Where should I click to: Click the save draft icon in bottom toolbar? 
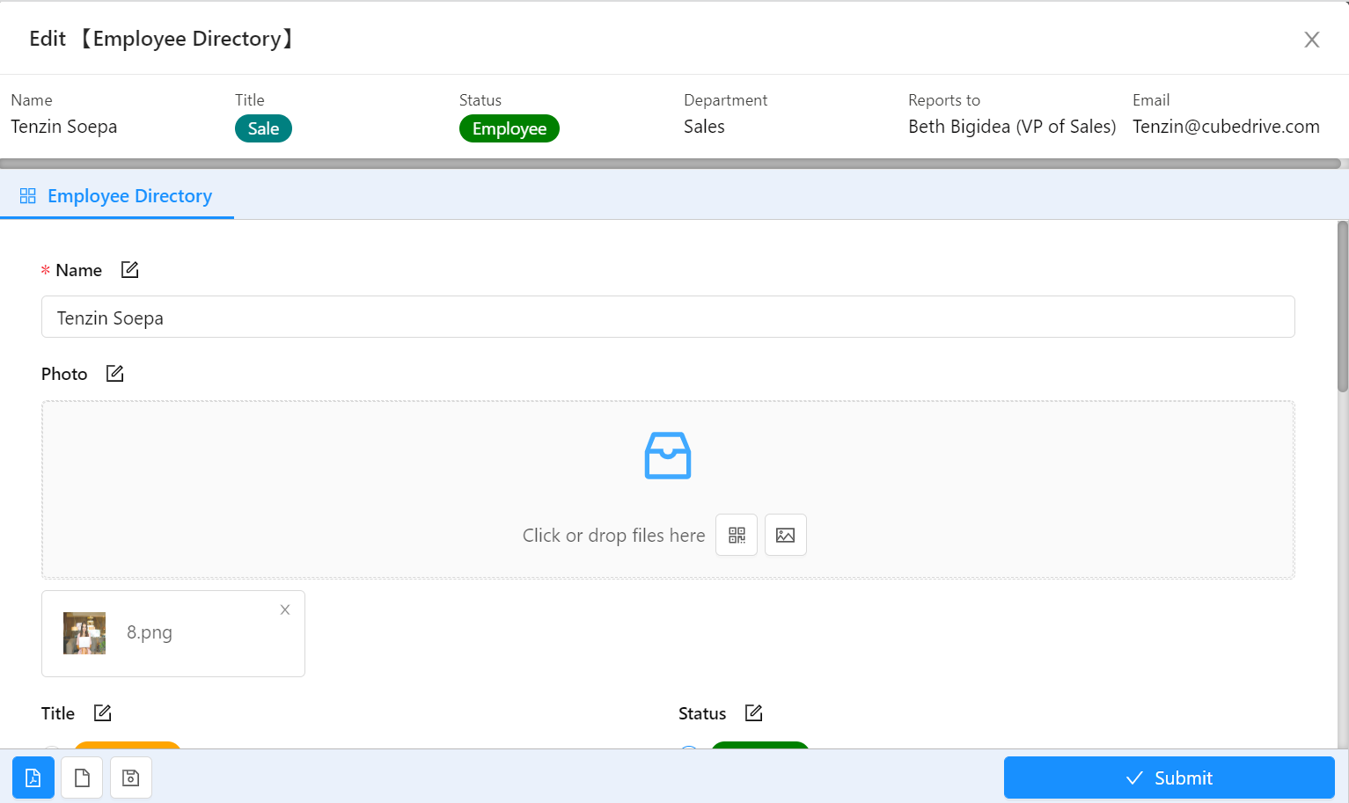(131, 777)
